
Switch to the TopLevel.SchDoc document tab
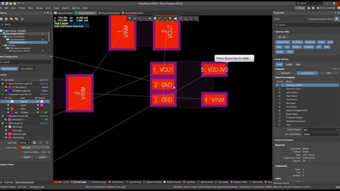pyautogui.click(x=64, y=13)
